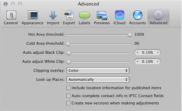Click the window zoom button
The image size is (182, 111).
20,4
